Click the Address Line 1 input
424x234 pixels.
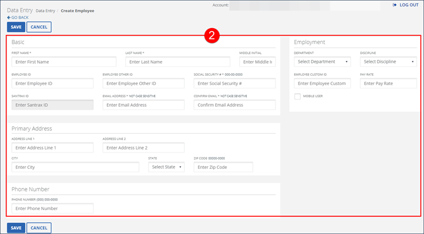52,148
